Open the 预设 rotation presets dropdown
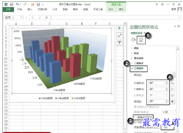183x133 pixels. point(173,75)
